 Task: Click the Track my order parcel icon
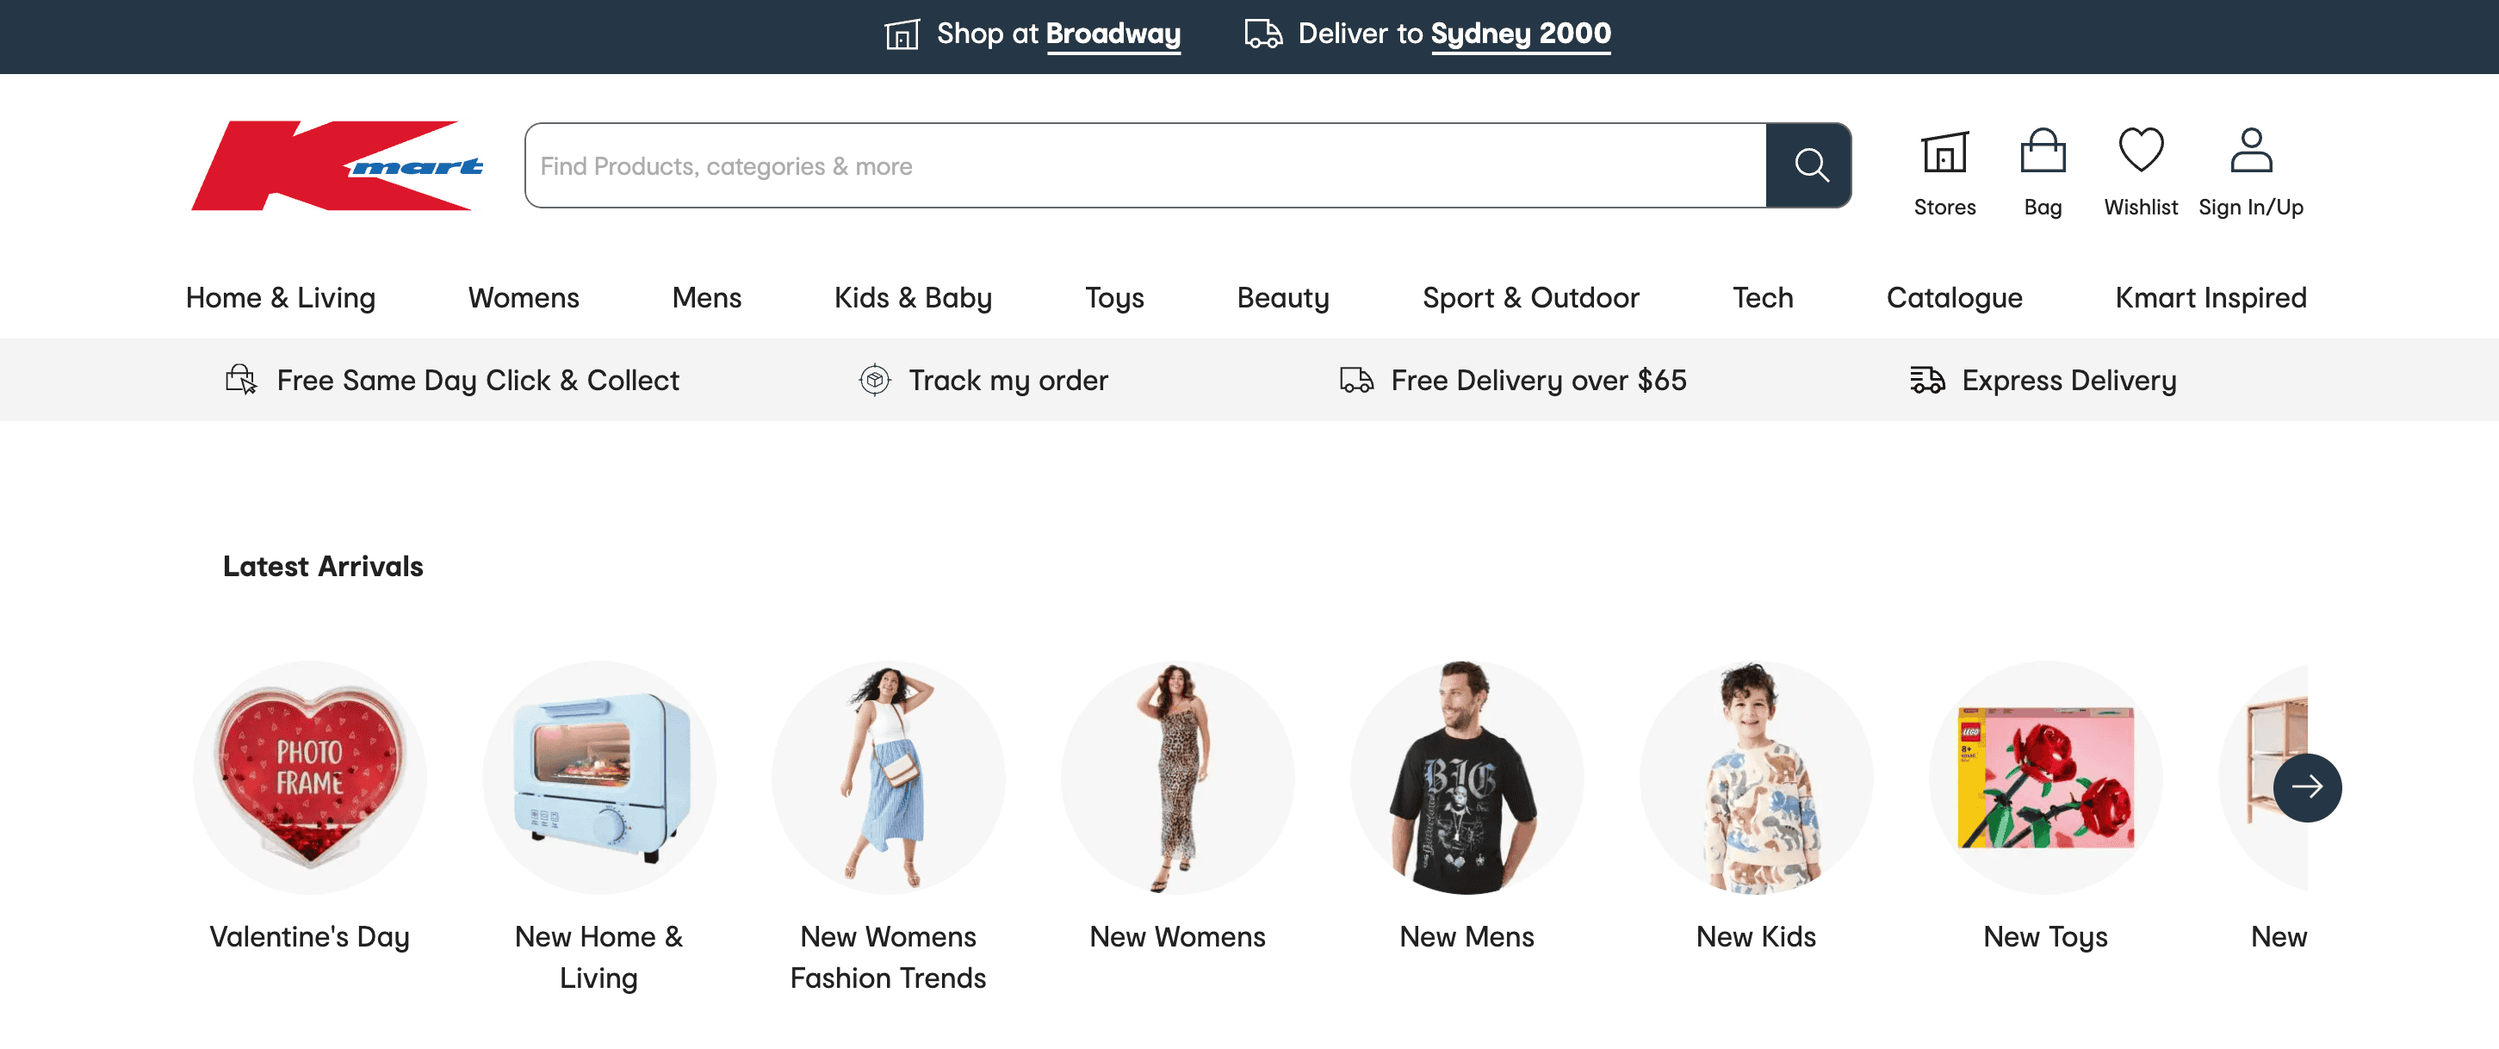[x=874, y=380]
